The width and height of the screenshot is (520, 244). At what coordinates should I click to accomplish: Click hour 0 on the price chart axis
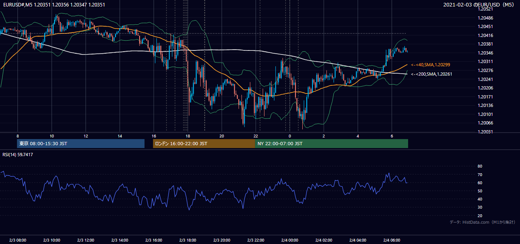290,136
